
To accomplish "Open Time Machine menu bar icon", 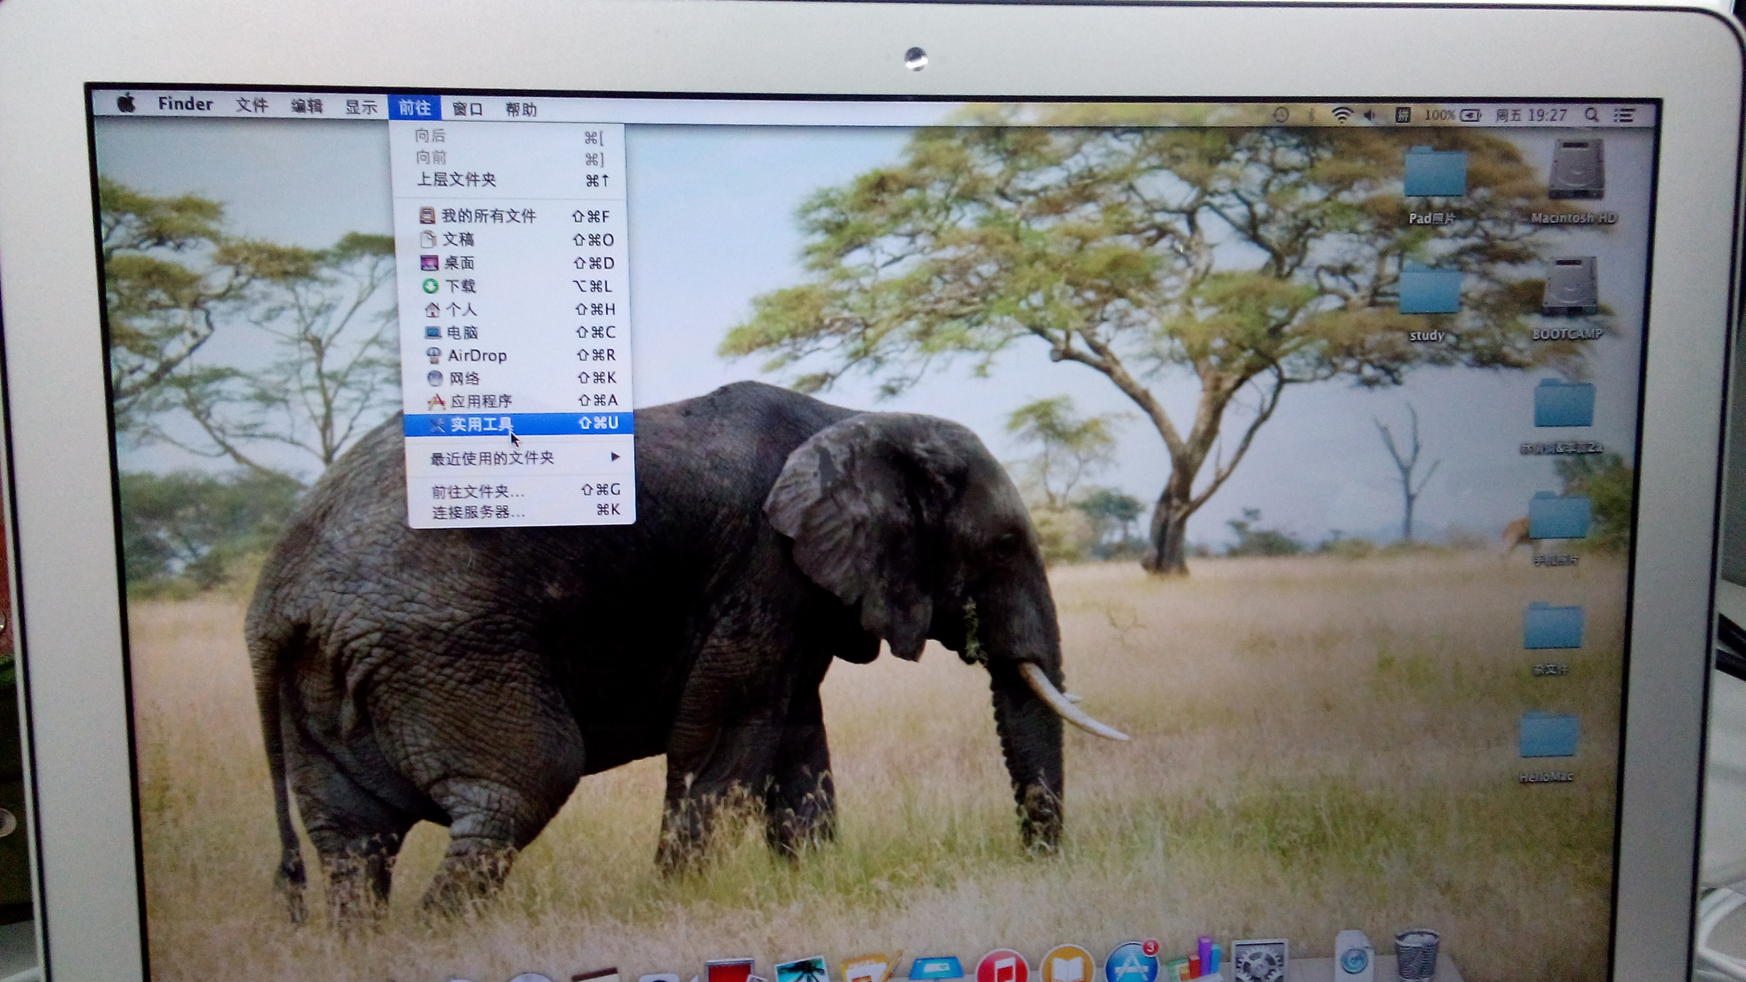I will pos(1281,115).
